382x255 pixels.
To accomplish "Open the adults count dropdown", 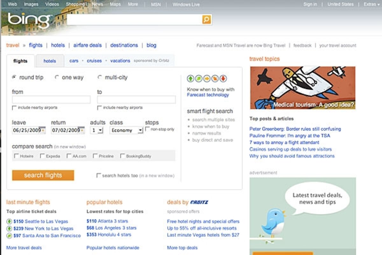I will (x=97, y=130).
